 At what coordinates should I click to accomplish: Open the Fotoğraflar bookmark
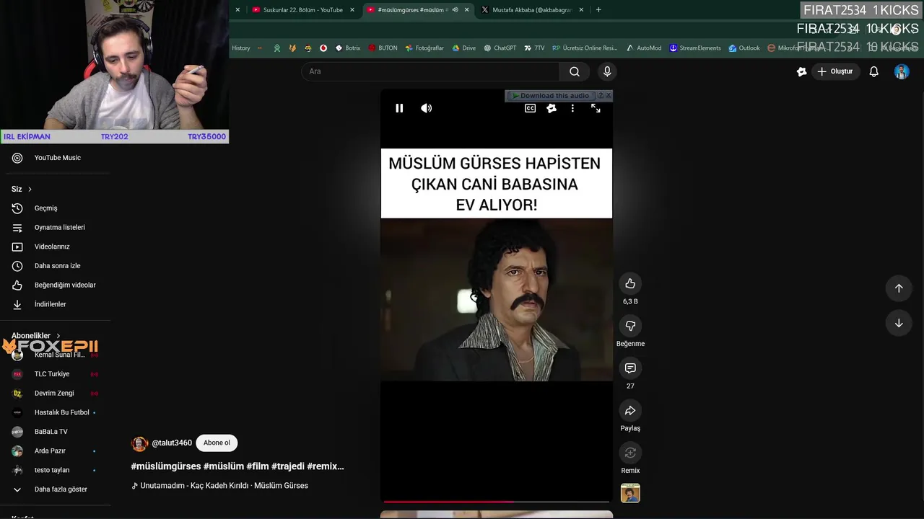click(x=424, y=48)
